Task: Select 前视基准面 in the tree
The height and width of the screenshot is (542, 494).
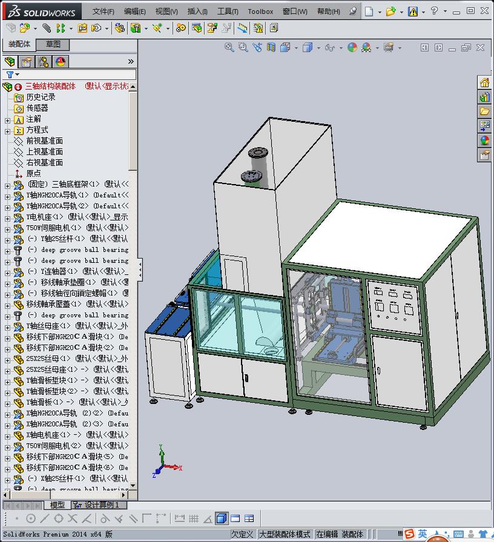Action: click(x=45, y=140)
